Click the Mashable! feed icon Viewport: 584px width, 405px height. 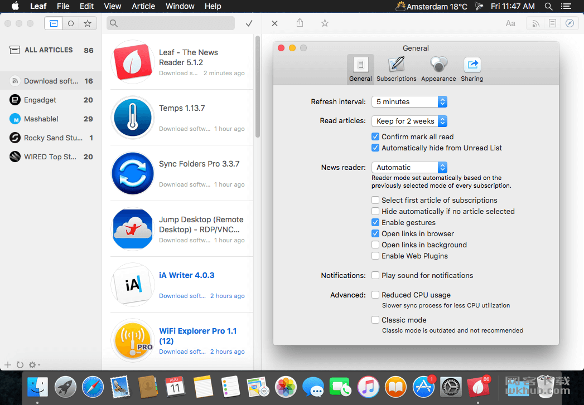tap(15, 119)
